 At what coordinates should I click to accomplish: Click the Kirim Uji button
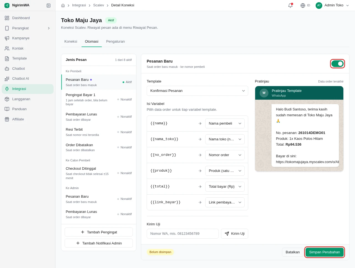pyautogui.click(x=235, y=234)
